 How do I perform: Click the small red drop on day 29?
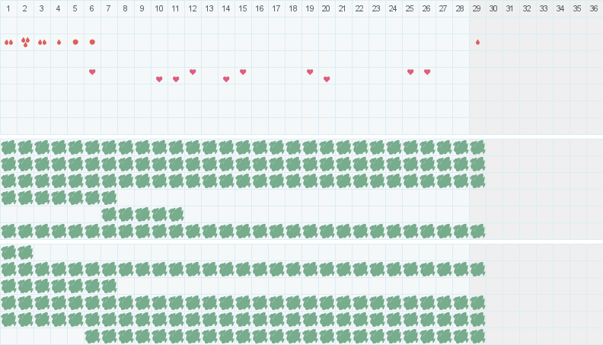[477, 42]
